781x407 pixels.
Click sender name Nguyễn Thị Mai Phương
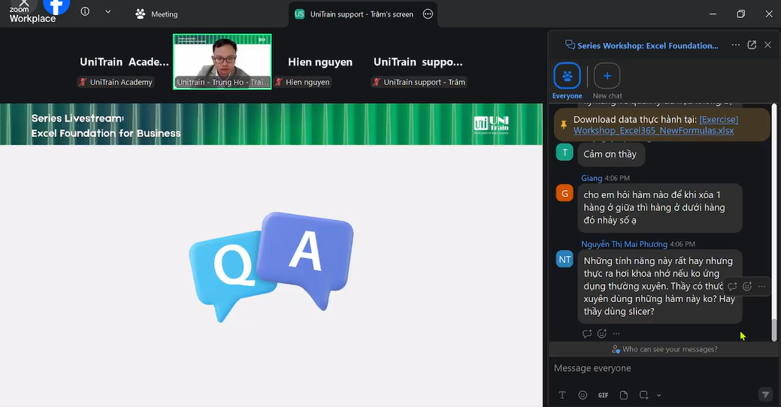624,244
